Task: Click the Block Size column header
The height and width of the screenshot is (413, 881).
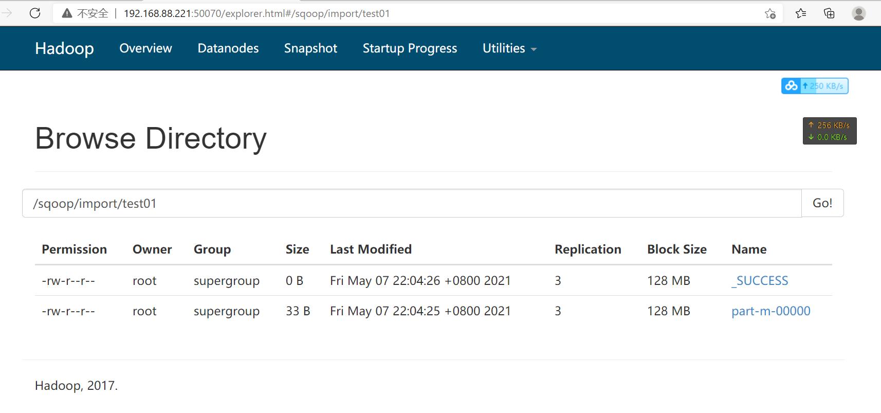Action: pos(676,249)
